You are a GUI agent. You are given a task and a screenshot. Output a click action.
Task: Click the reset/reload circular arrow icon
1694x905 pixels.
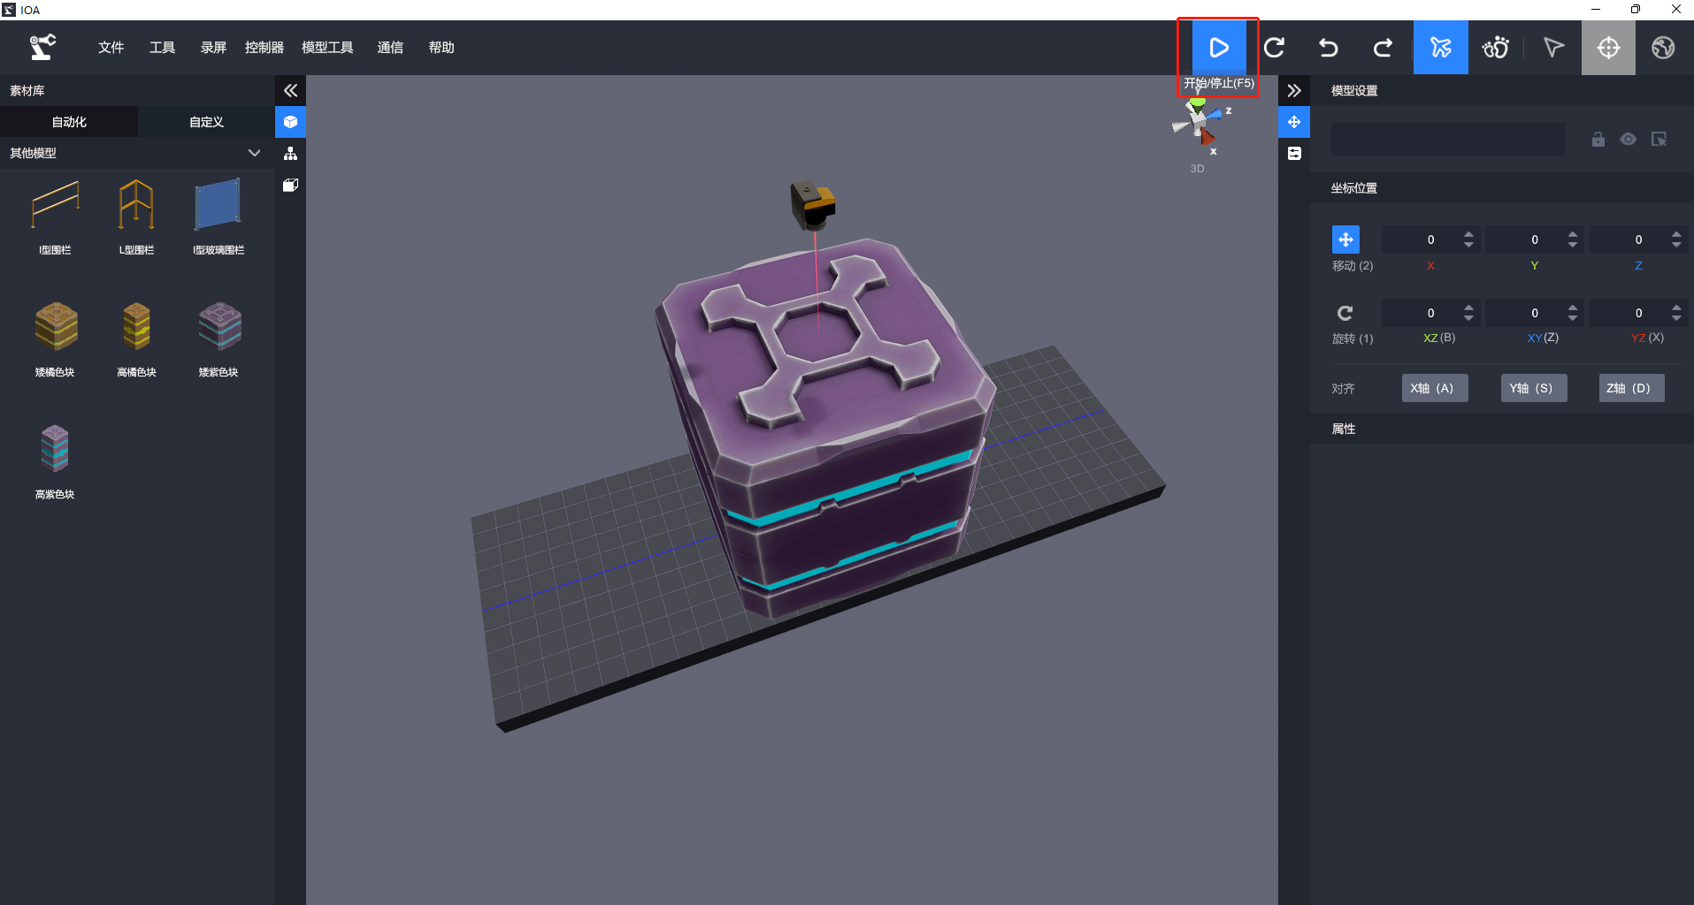(x=1274, y=48)
